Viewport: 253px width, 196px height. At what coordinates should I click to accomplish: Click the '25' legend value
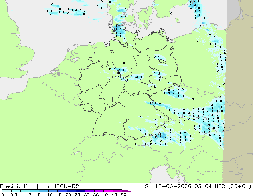point(77,194)
